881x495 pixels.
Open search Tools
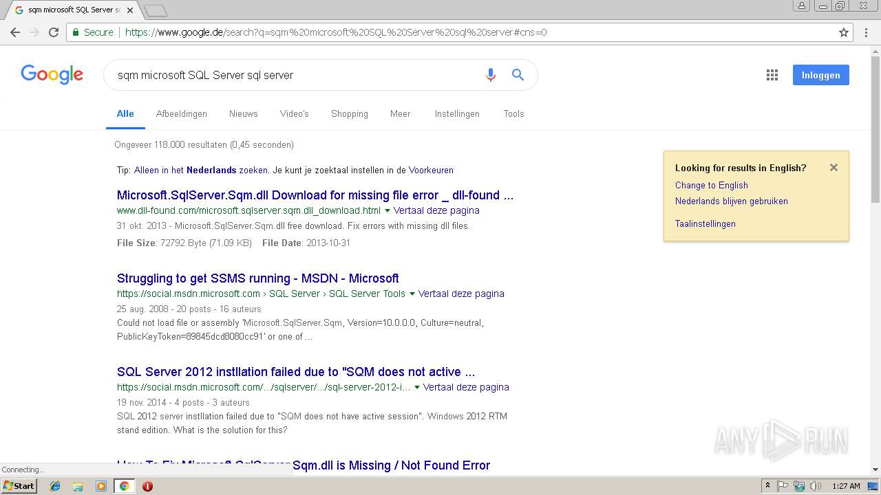coord(513,114)
